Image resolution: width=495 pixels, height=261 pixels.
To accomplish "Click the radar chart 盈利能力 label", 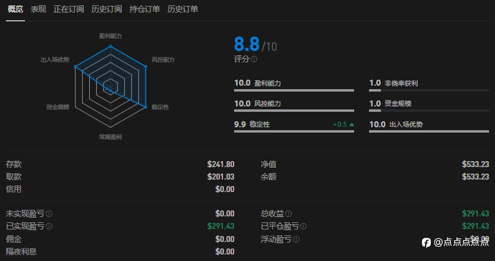I will (x=110, y=36).
